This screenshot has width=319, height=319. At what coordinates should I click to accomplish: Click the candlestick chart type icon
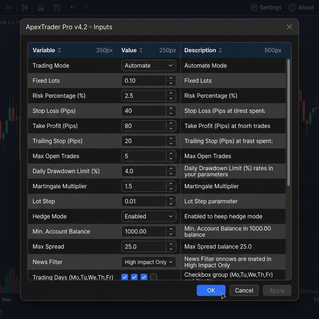(x=25, y=7)
